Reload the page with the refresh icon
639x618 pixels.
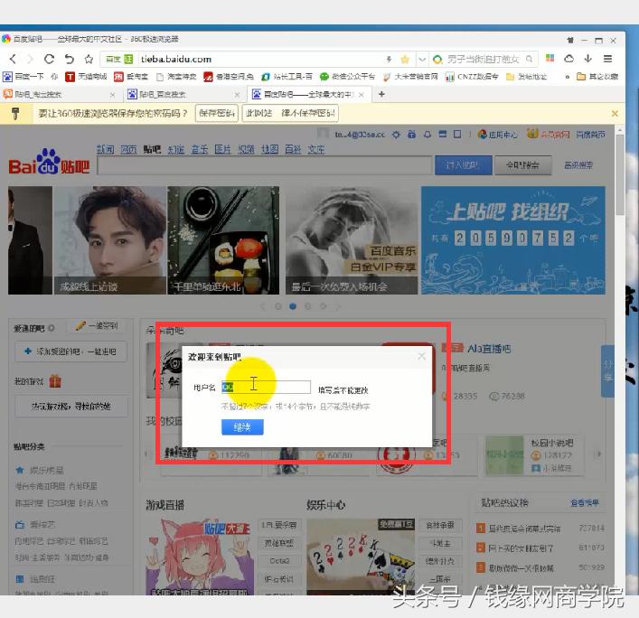[x=49, y=59]
